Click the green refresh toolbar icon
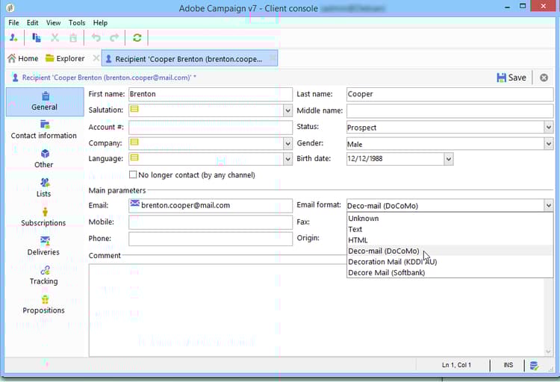The height and width of the screenshot is (382, 560). pyautogui.click(x=137, y=37)
